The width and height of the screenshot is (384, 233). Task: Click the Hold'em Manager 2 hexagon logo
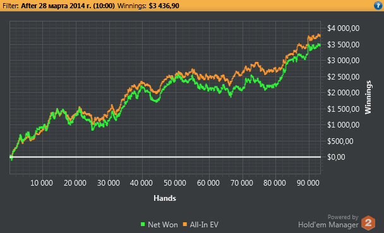(368, 223)
